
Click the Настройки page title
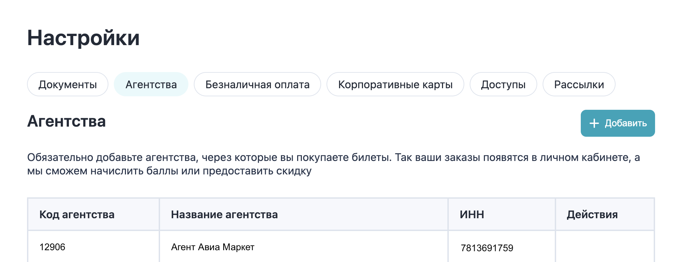pos(83,38)
